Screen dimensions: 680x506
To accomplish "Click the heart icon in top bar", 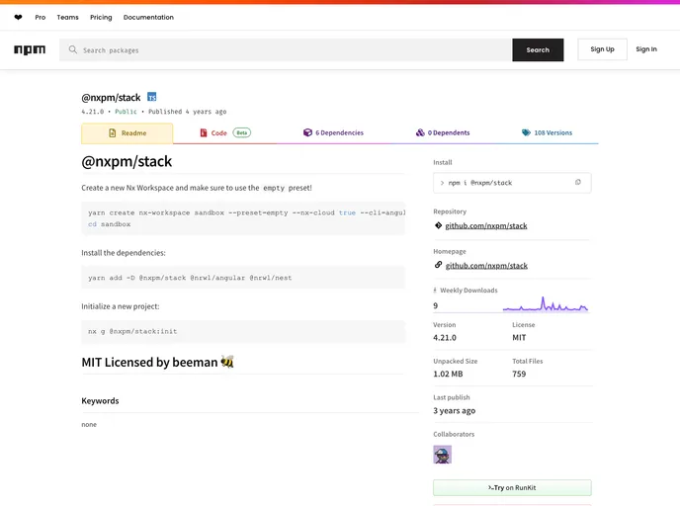I will pyautogui.click(x=18, y=18).
